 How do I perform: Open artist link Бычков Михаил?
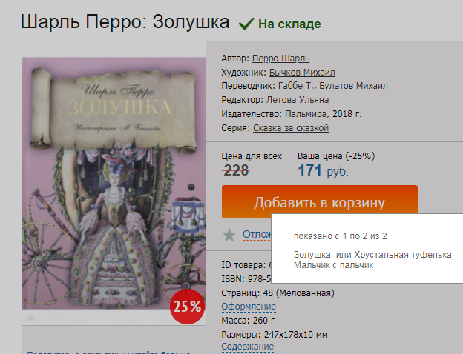pyautogui.click(x=302, y=73)
